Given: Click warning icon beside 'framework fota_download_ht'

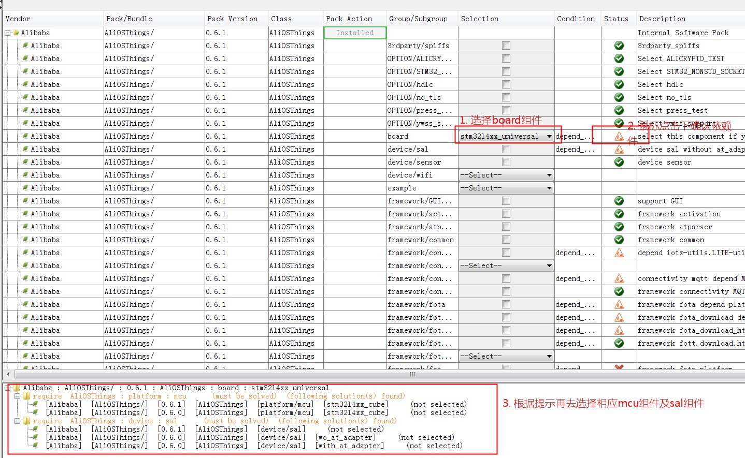Looking at the screenshot, I should [619, 330].
